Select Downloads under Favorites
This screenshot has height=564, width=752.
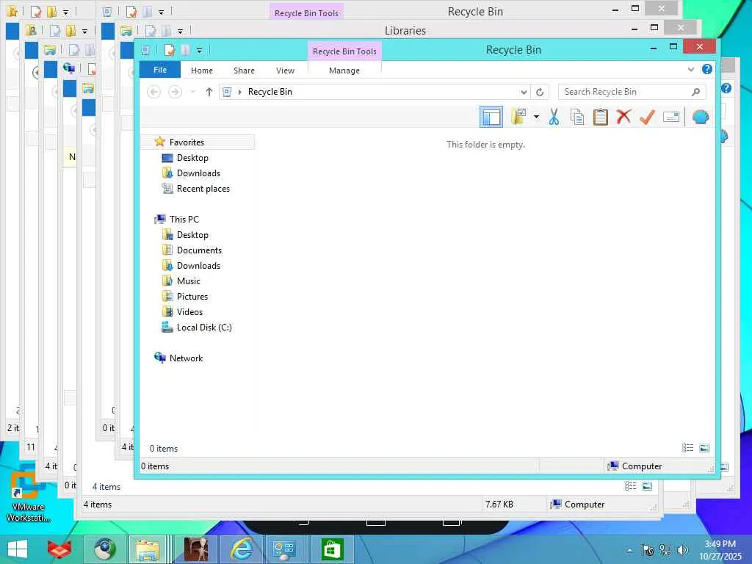pyautogui.click(x=198, y=173)
